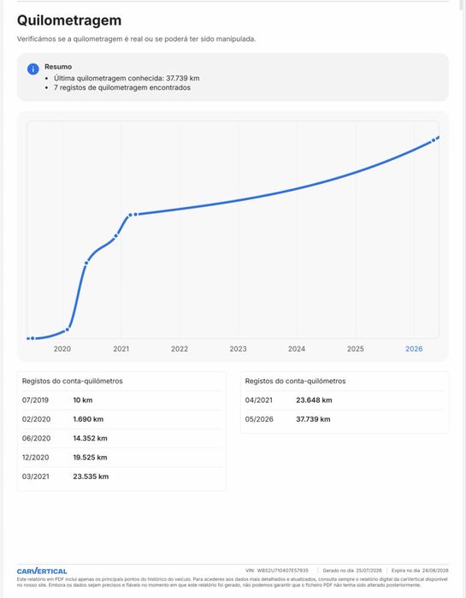Select the 05/2026 data point on chart

(x=434, y=140)
